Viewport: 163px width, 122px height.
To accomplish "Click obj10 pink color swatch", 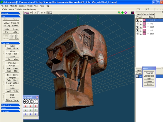I will [144, 20].
